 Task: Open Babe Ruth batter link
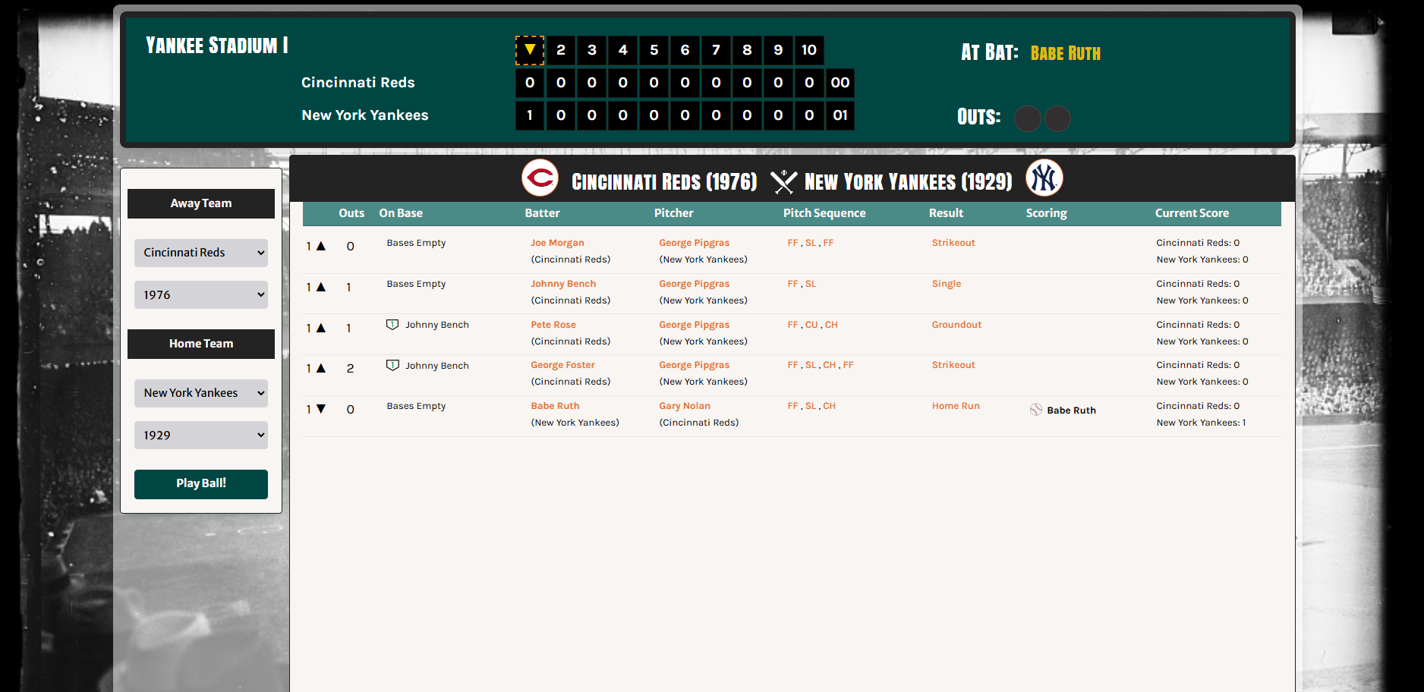click(x=555, y=406)
